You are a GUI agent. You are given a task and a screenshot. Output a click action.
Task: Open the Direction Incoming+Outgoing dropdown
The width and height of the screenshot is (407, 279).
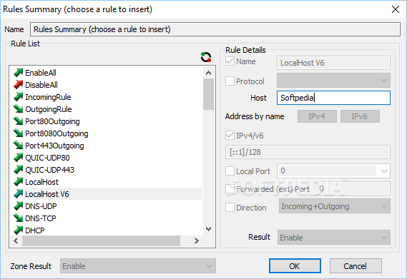coord(335,206)
